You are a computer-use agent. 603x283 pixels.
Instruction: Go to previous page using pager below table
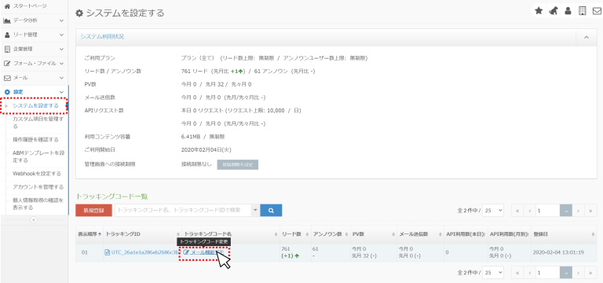528,273
